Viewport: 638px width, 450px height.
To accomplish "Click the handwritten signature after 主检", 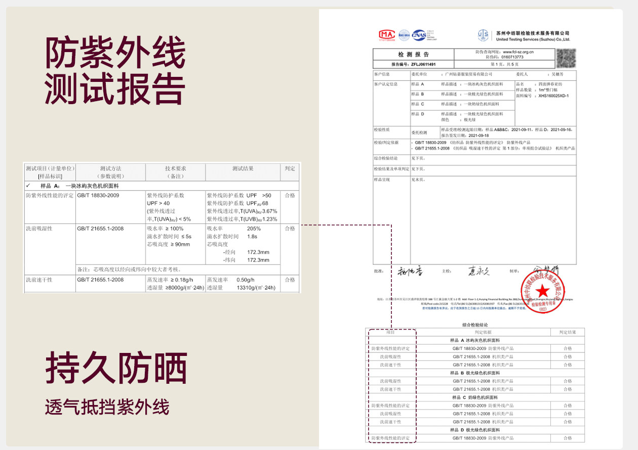I will (x=478, y=271).
